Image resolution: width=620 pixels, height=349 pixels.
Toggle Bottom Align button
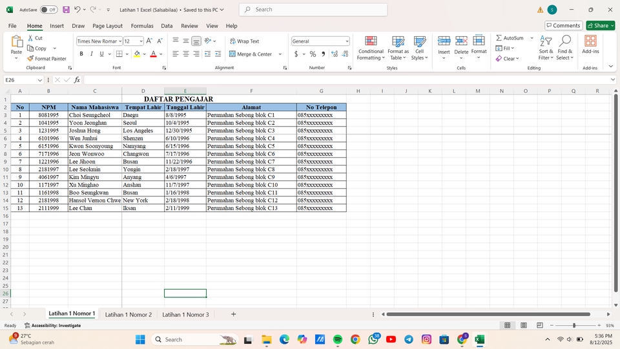[x=196, y=41]
